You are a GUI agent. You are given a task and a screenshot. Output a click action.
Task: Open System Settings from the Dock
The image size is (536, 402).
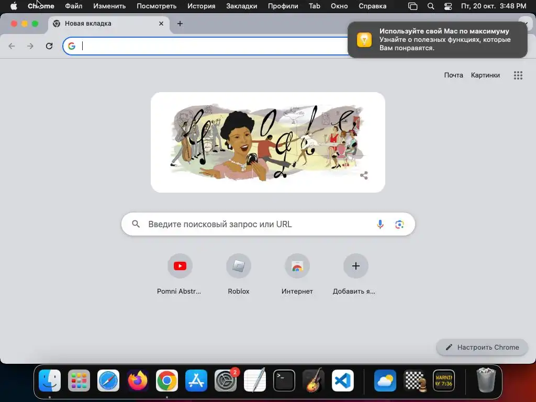click(226, 381)
